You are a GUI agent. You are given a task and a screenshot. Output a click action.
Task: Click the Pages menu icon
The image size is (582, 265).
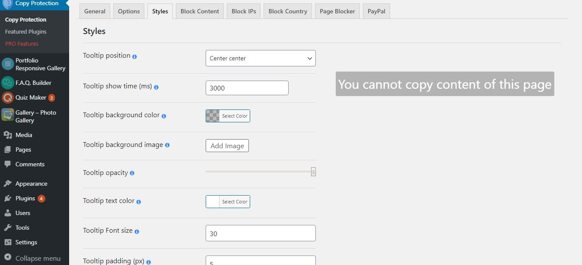pyautogui.click(x=8, y=150)
